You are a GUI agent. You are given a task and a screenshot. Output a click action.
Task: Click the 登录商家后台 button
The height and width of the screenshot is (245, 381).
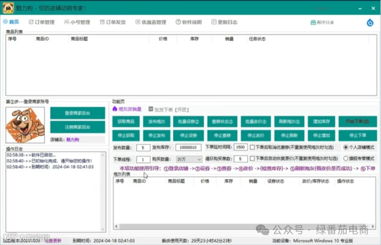point(78,113)
